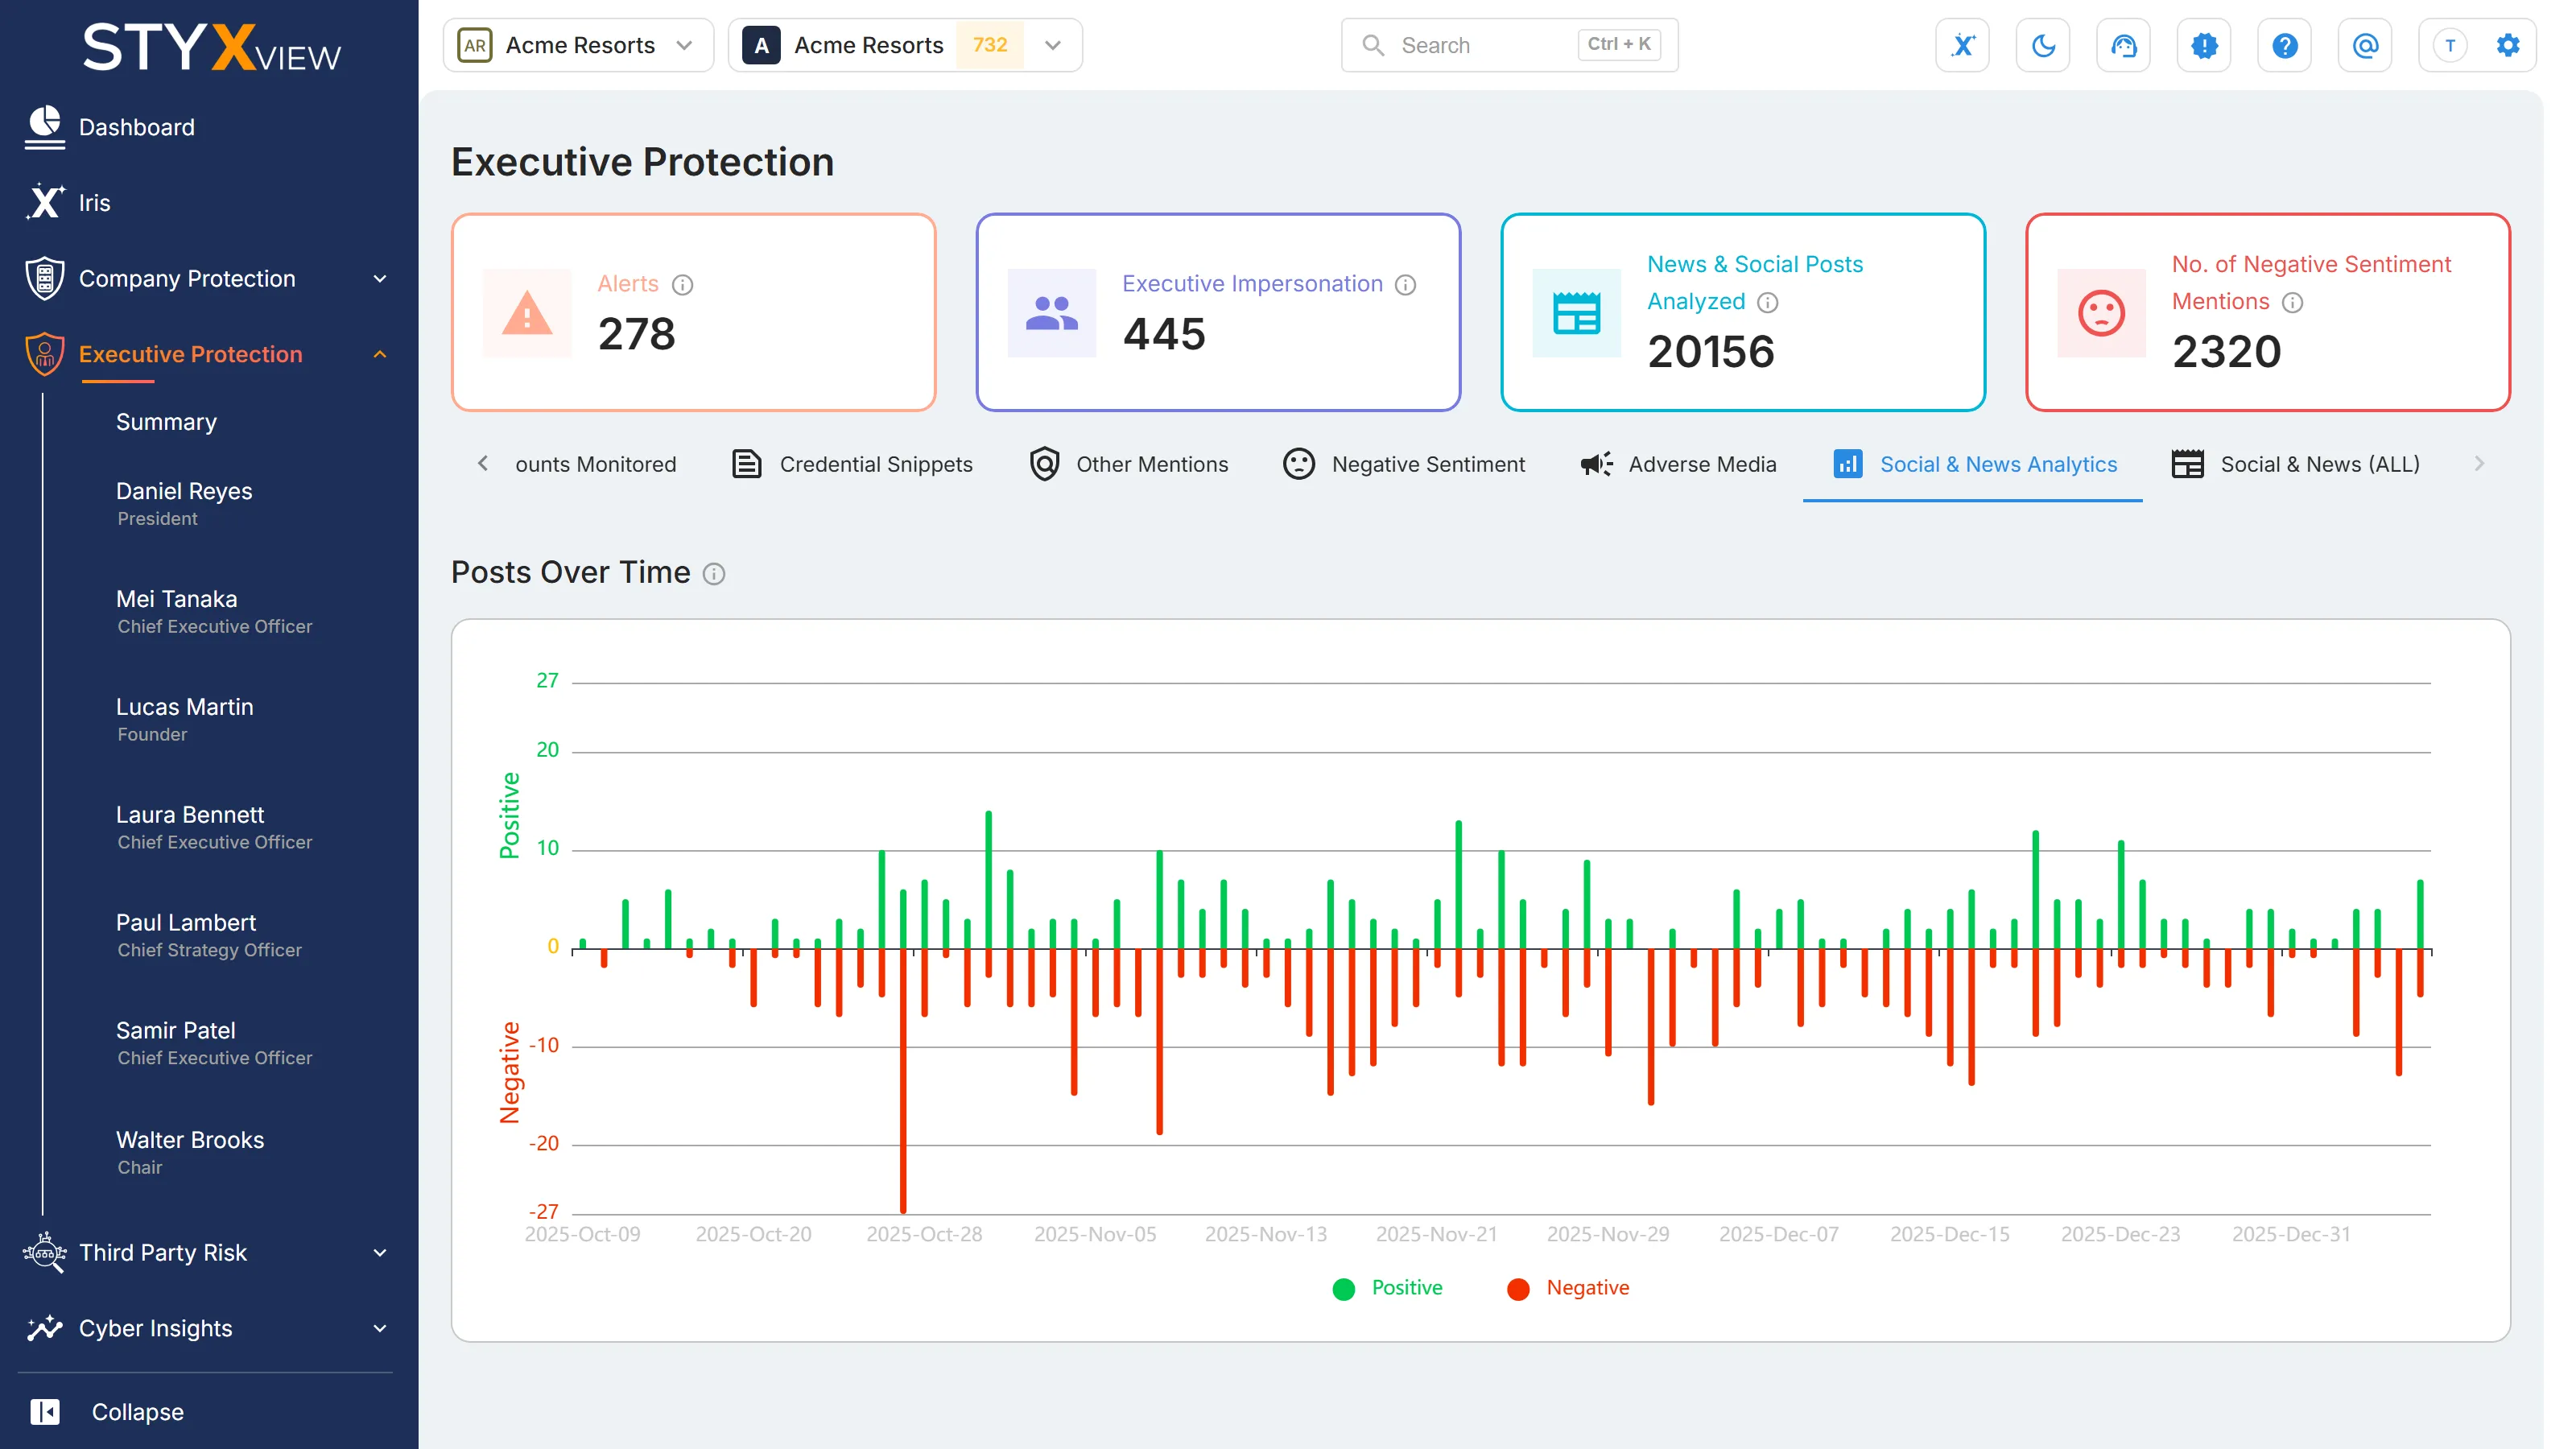Select executive Paul Lambert
The width and height of the screenshot is (2576, 1449).
[208, 935]
